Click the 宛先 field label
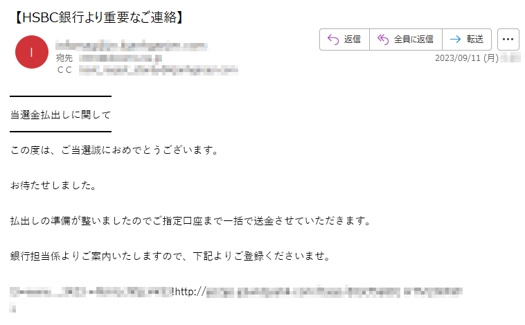Screen dimensions: 525x325 tap(64, 58)
